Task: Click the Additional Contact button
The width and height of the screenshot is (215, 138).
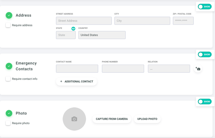Action: pyautogui.click(x=76, y=82)
